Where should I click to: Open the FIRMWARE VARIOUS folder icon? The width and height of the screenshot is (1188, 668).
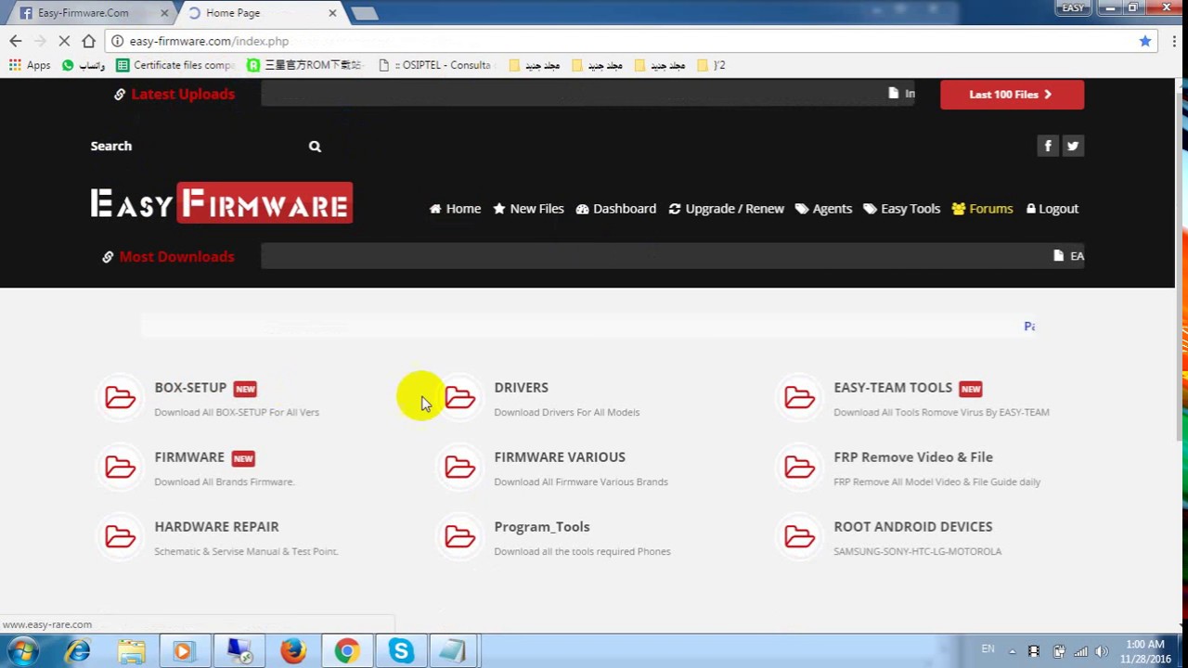click(x=459, y=468)
